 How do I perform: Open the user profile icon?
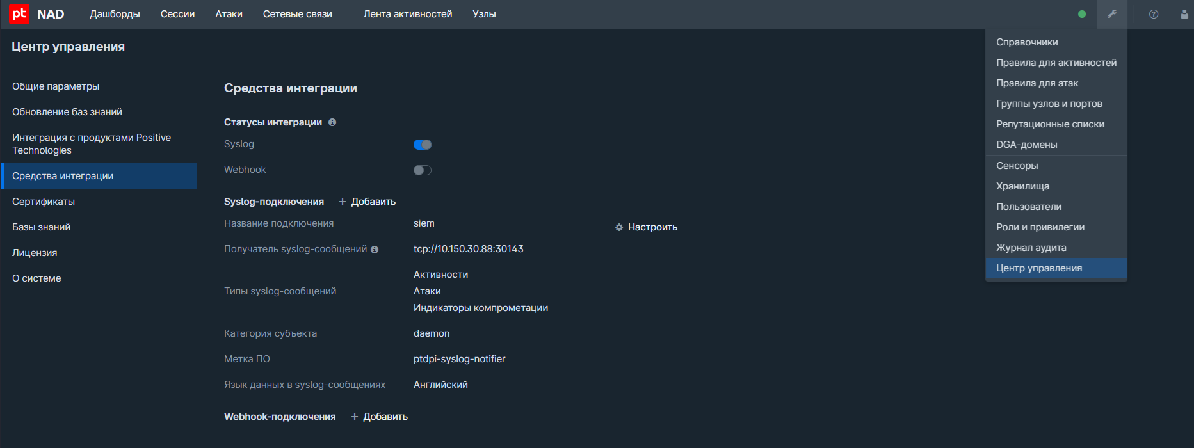pyautogui.click(x=1184, y=14)
